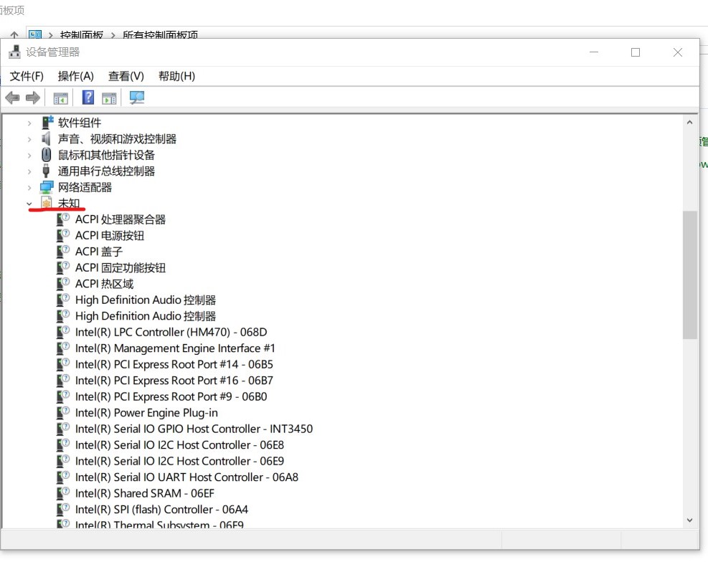Image resolution: width=708 pixels, height=567 pixels.
Task: Click 控制面板 in the breadcrumb path
Action: 82,34
